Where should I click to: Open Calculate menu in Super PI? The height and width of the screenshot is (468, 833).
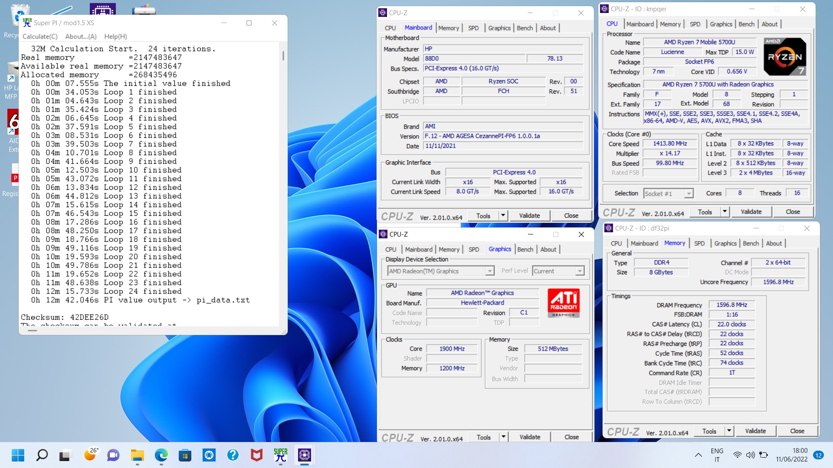(40, 36)
